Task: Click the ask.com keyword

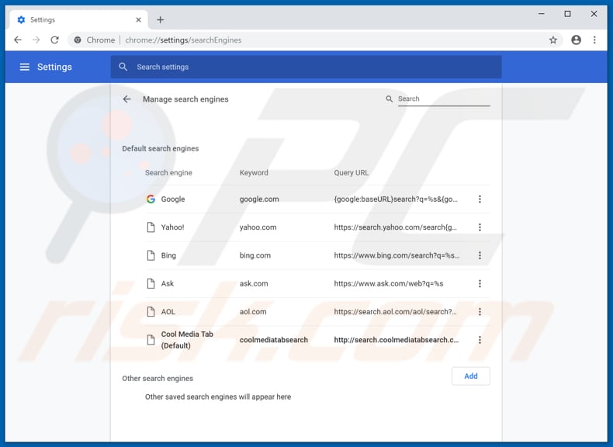Action: click(x=254, y=283)
